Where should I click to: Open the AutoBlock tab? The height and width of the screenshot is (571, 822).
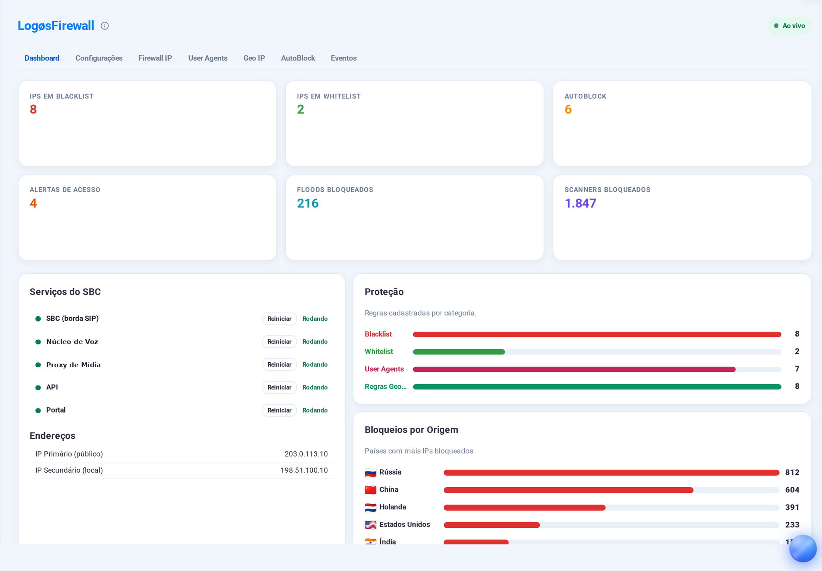click(x=298, y=58)
